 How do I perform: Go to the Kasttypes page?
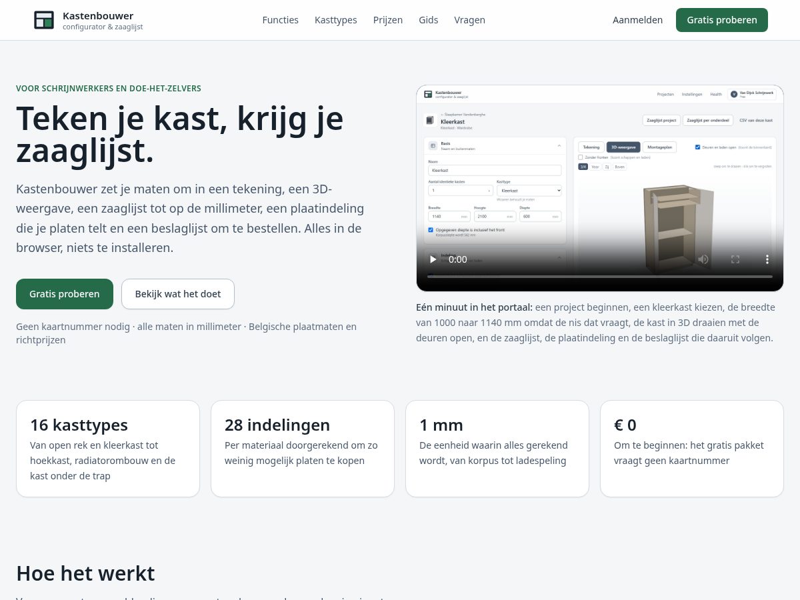[x=336, y=20]
